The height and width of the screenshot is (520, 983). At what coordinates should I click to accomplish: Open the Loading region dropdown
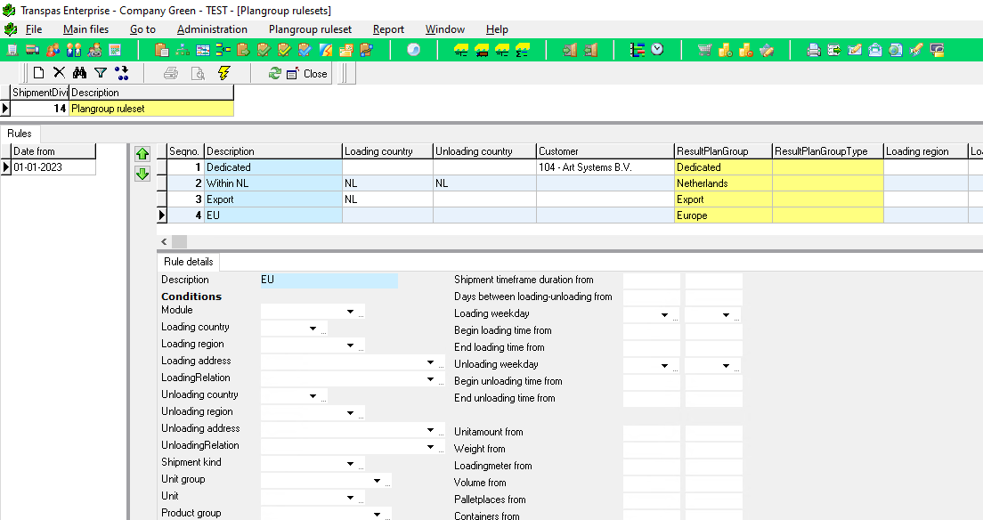pos(350,345)
